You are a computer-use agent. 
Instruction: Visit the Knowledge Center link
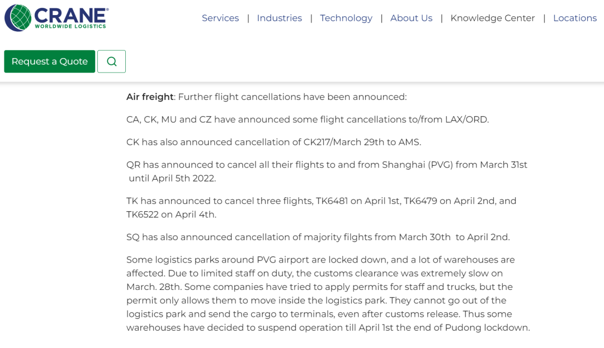[x=492, y=18]
